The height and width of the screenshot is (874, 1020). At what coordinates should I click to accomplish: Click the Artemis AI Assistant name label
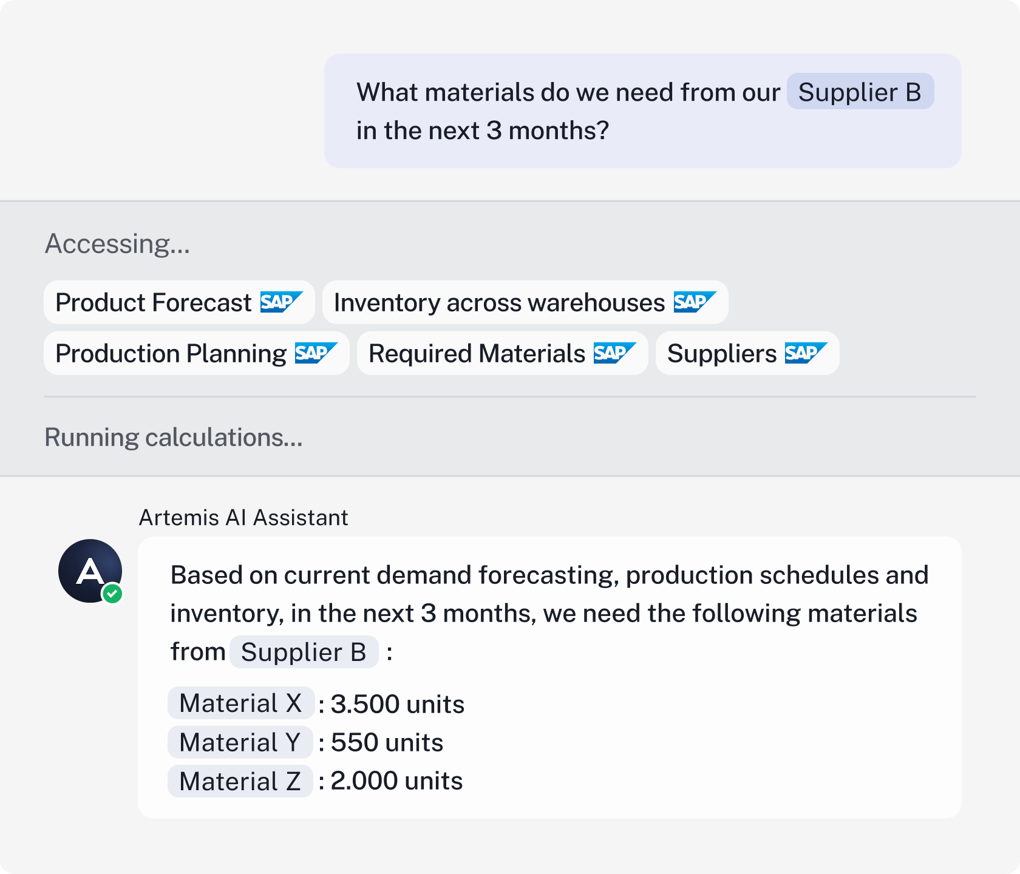pyautogui.click(x=243, y=518)
